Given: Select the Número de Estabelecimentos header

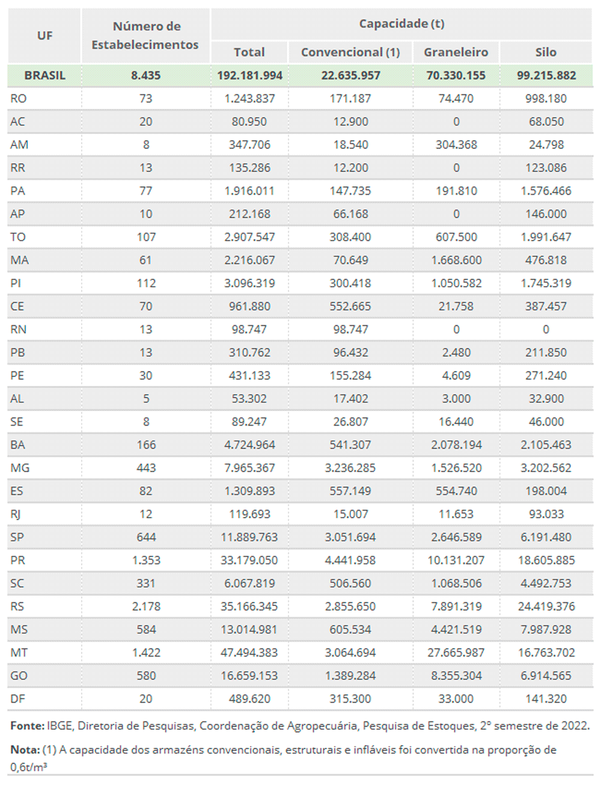Looking at the screenshot, I should [x=145, y=35].
